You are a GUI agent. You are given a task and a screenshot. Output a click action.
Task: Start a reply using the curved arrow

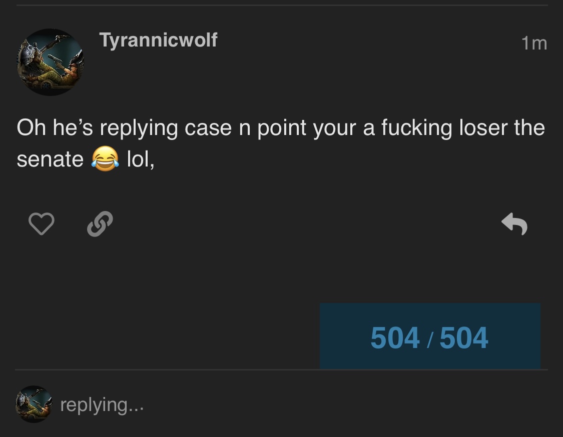point(514,224)
